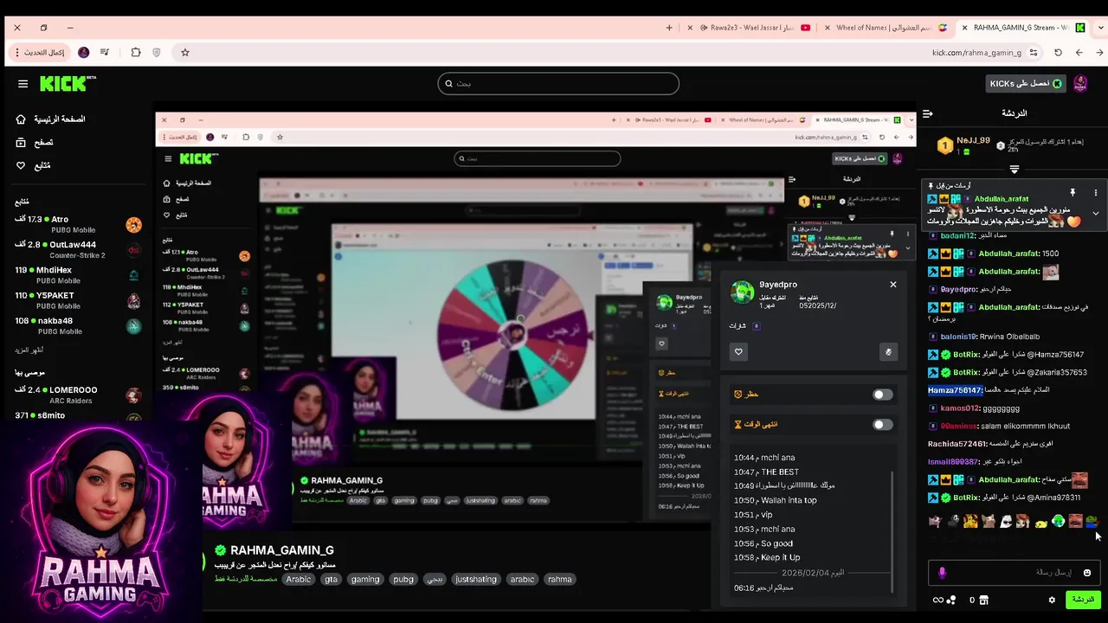The width and height of the screenshot is (1108, 623).
Task: Open تصفح browse in sidebar
Action: (35, 143)
